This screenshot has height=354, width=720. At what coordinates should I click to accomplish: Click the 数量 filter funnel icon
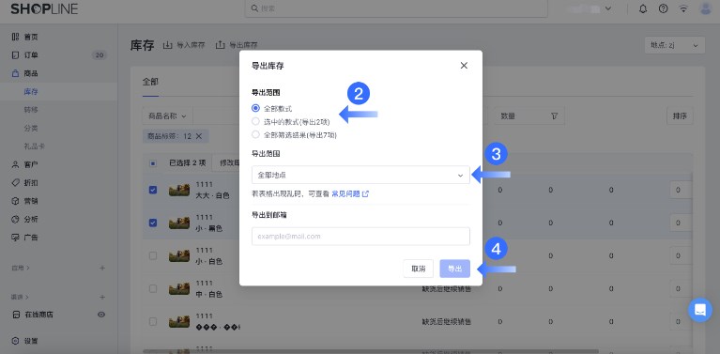(554, 116)
